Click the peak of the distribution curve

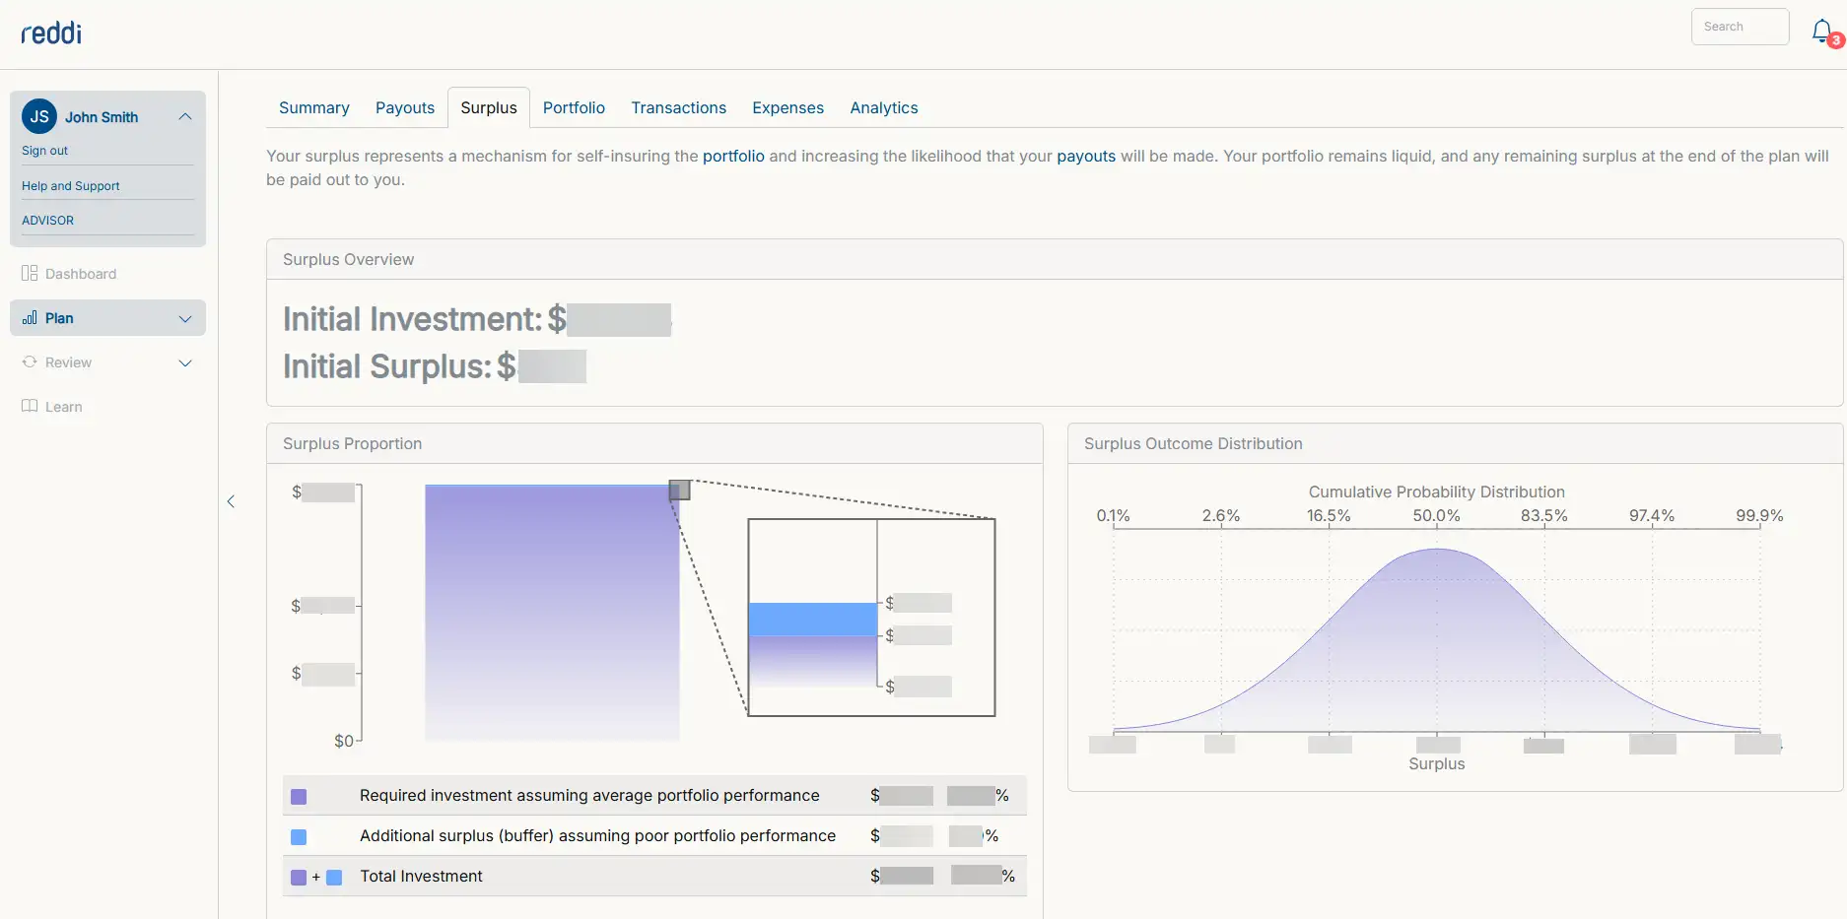pos(1437,549)
